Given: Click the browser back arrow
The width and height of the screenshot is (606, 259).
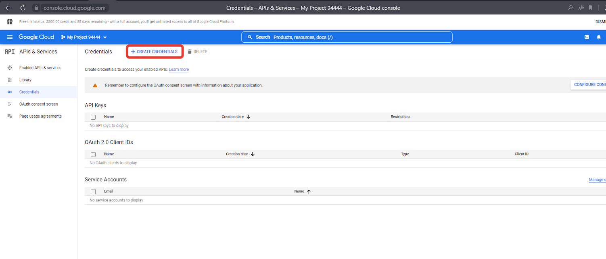Looking at the screenshot, I should tap(8, 8).
